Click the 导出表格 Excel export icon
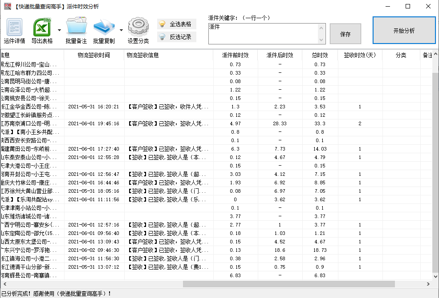Screen dimensions: 439x298 point(42,28)
